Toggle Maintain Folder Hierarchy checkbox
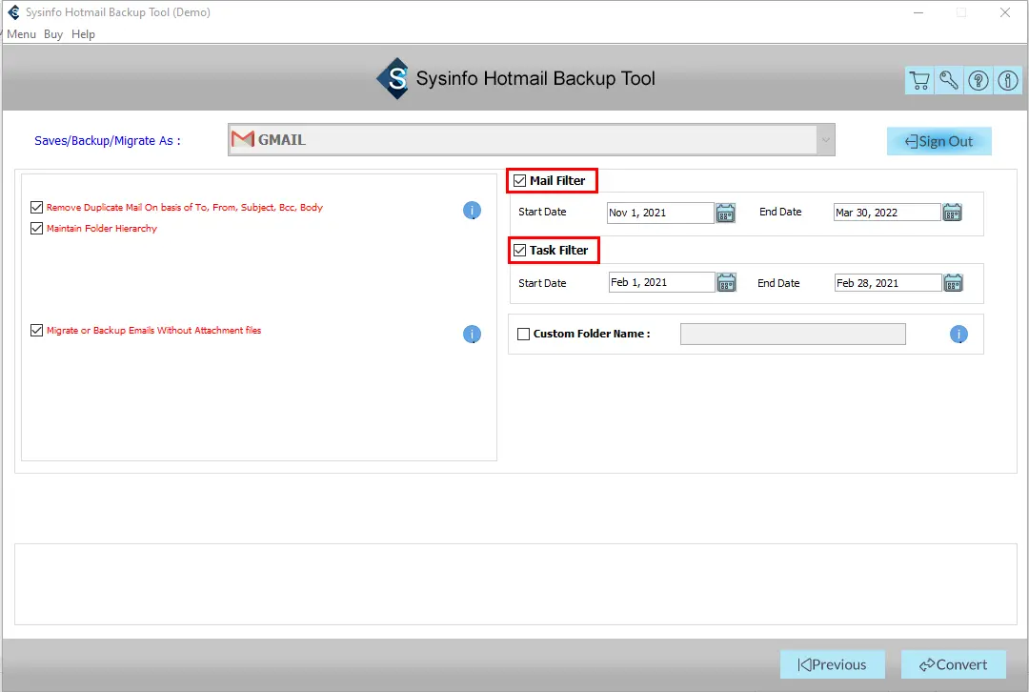Image resolution: width=1029 pixels, height=692 pixels. pyautogui.click(x=37, y=229)
